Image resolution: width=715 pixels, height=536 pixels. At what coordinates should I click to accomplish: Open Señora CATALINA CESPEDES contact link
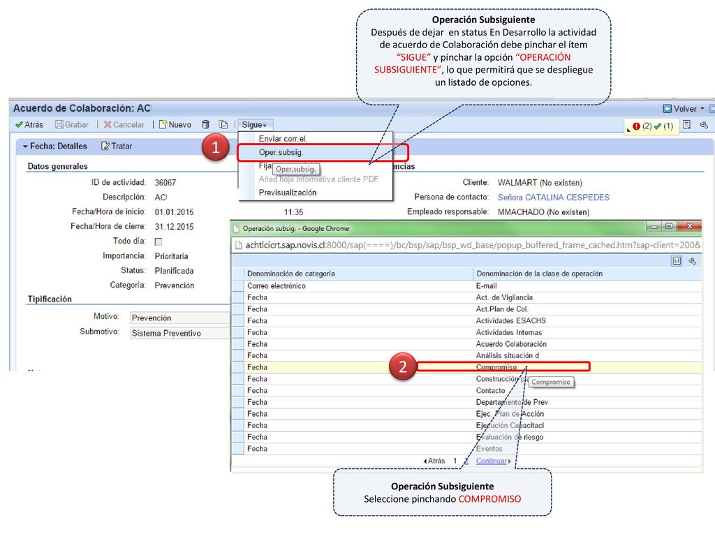pos(554,198)
